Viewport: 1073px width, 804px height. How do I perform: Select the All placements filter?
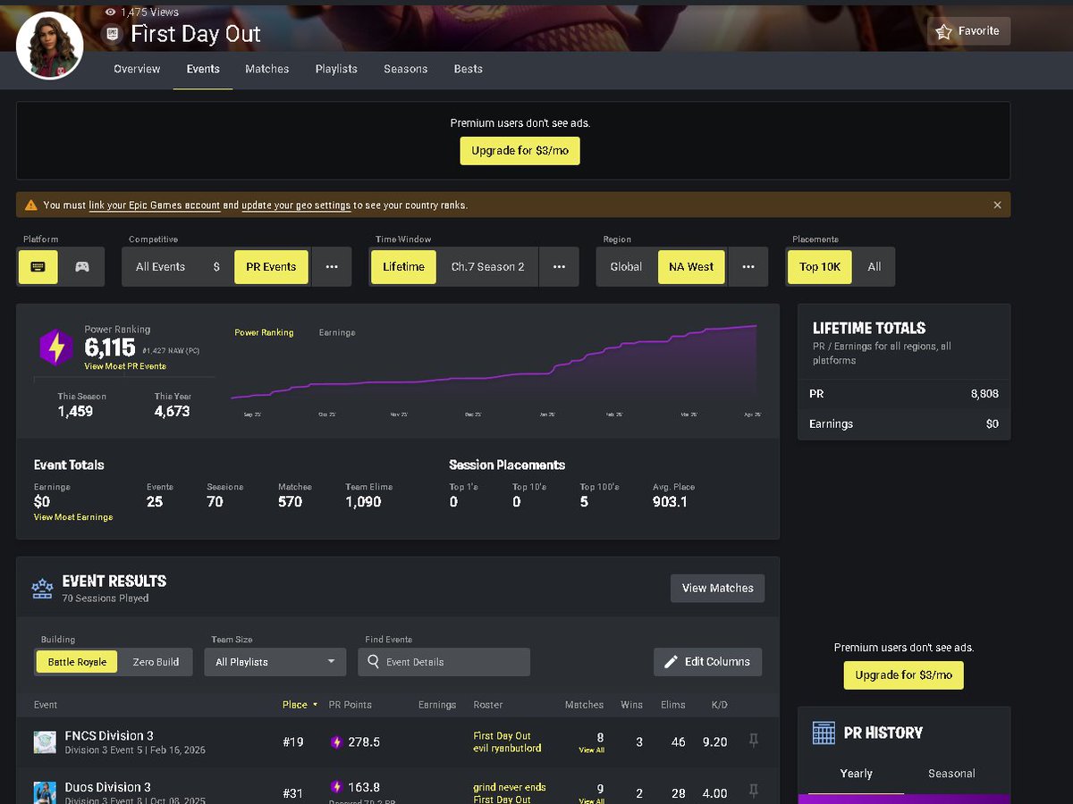pyautogui.click(x=874, y=267)
